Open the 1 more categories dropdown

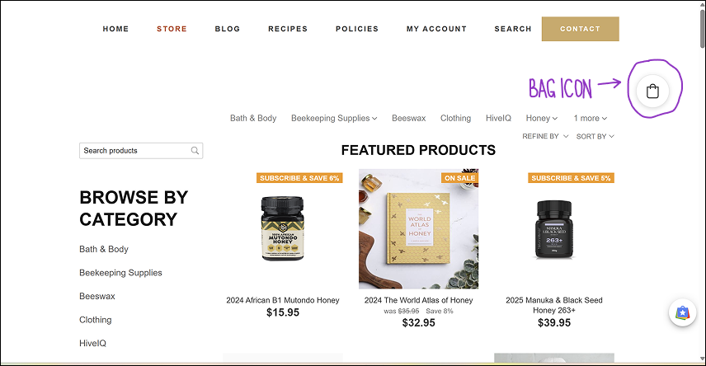591,118
